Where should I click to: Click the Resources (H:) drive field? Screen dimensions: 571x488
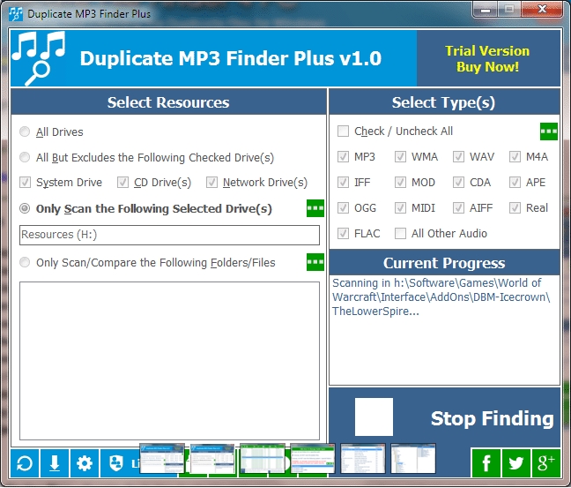(x=169, y=235)
